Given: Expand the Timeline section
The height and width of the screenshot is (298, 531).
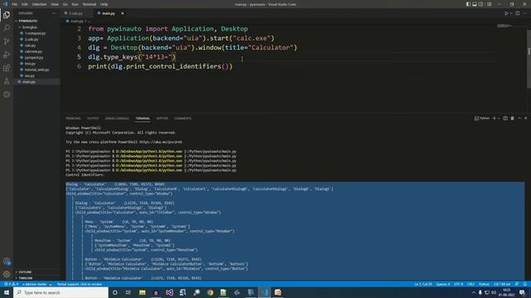Looking at the screenshot, I should click(37, 278).
